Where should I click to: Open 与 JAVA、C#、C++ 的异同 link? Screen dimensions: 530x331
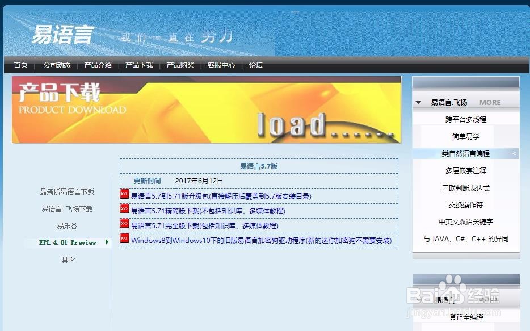466,238
